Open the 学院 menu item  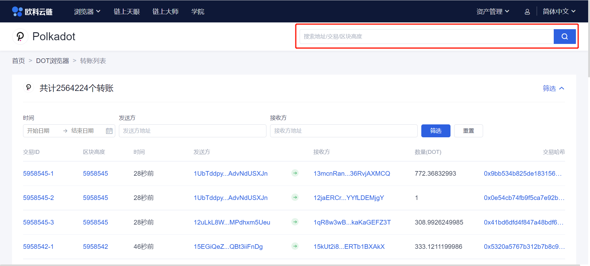point(198,12)
